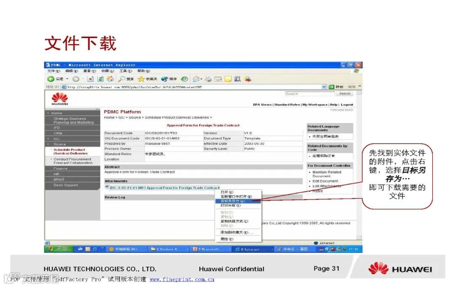Click the Edit page toolbar icon

tap(218, 79)
